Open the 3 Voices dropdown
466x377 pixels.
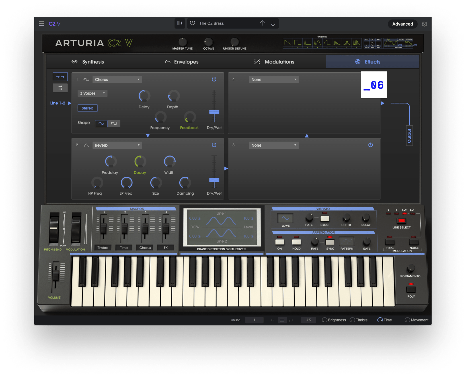[x=93, y=93]
